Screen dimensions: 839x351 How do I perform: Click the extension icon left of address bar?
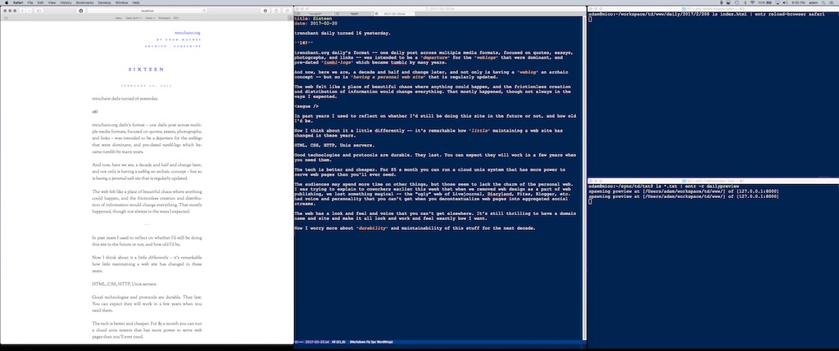coord(81,11)
